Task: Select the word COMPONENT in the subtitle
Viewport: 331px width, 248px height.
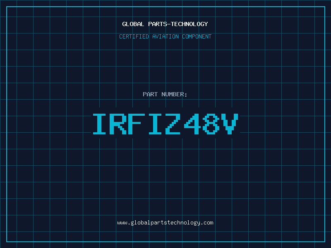Action: [x=197, y=36]
